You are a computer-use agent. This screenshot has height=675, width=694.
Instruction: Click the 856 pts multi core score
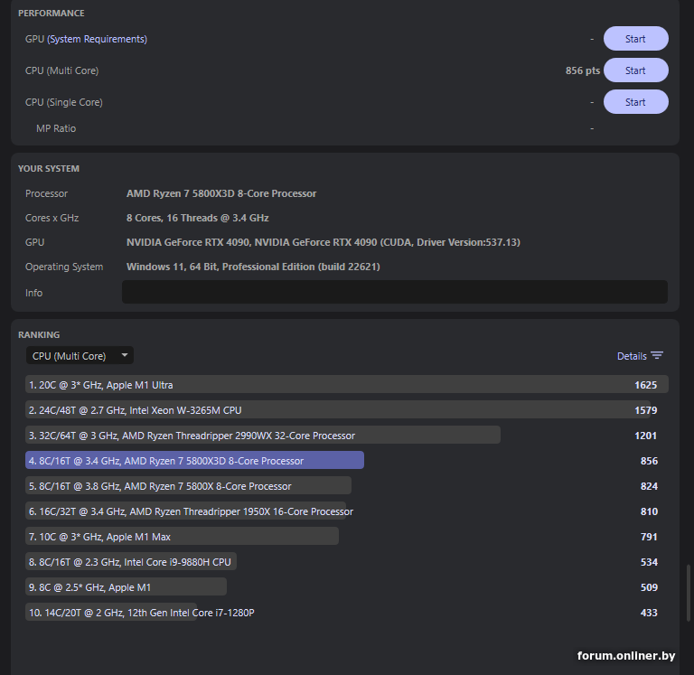[582, 70]
